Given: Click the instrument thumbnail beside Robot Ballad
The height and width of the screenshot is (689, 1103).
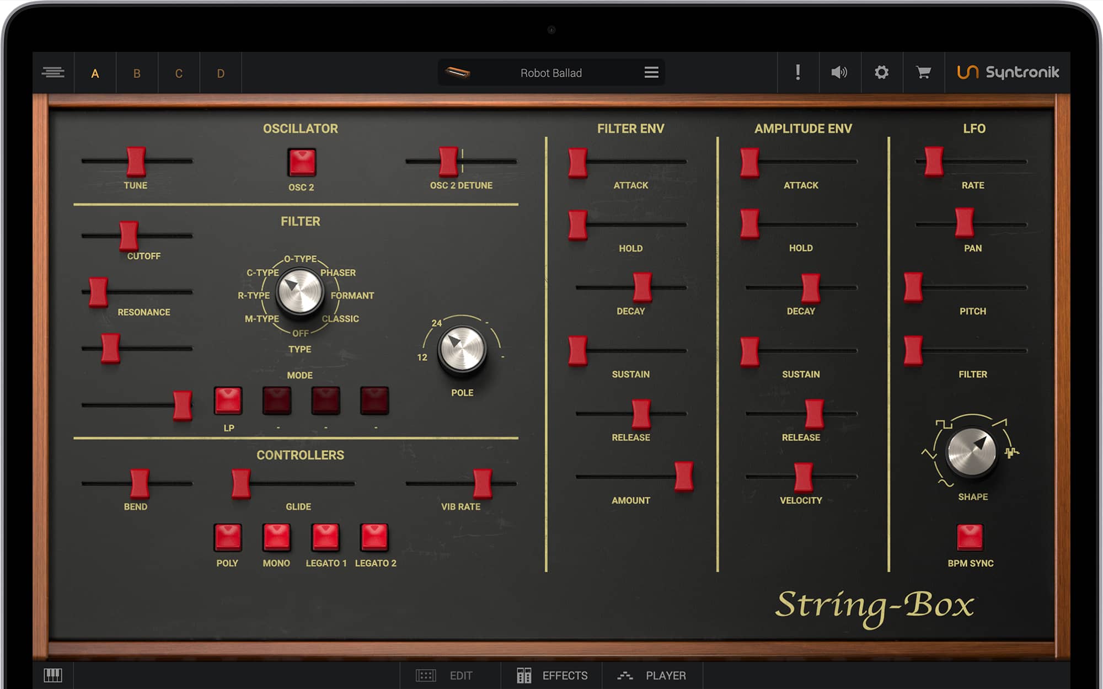Looking at the screenshot, I should point(458,72).
